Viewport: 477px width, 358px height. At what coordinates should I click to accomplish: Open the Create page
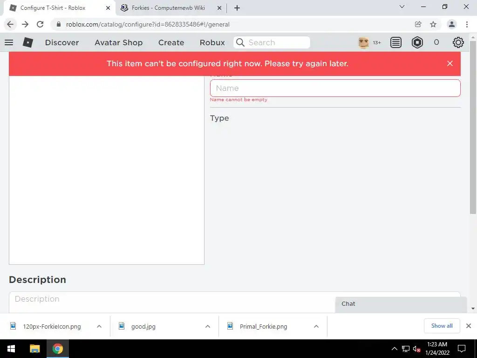[171, 42]
